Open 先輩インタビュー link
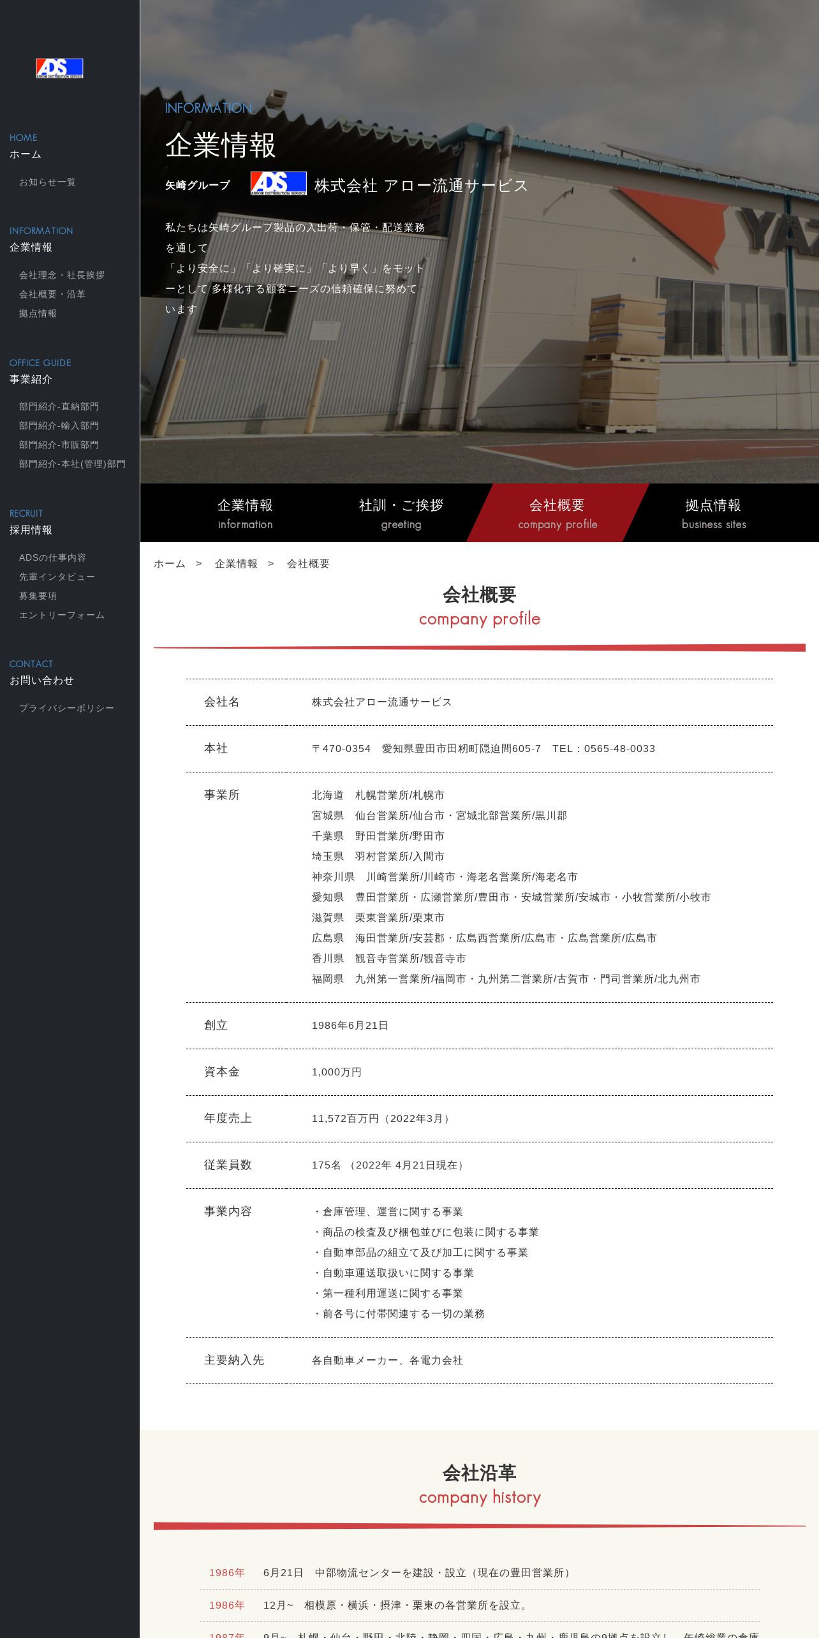Image resolution: width=819 pixels, height=1638 pixels. click(x=57, y=577)
